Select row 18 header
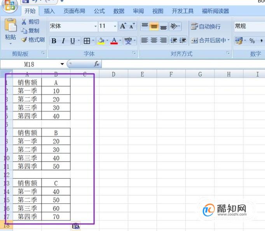265x231 pixels. [x=7, y=225]
